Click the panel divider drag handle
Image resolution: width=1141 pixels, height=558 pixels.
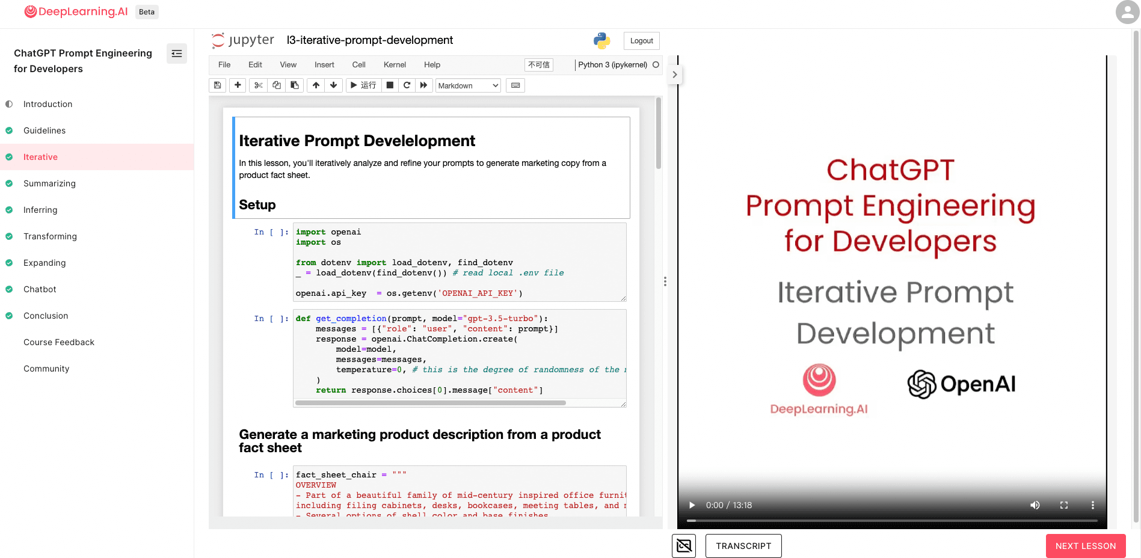tap(665, 281)
